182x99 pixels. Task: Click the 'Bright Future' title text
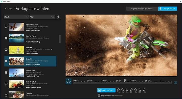(30, 71)
